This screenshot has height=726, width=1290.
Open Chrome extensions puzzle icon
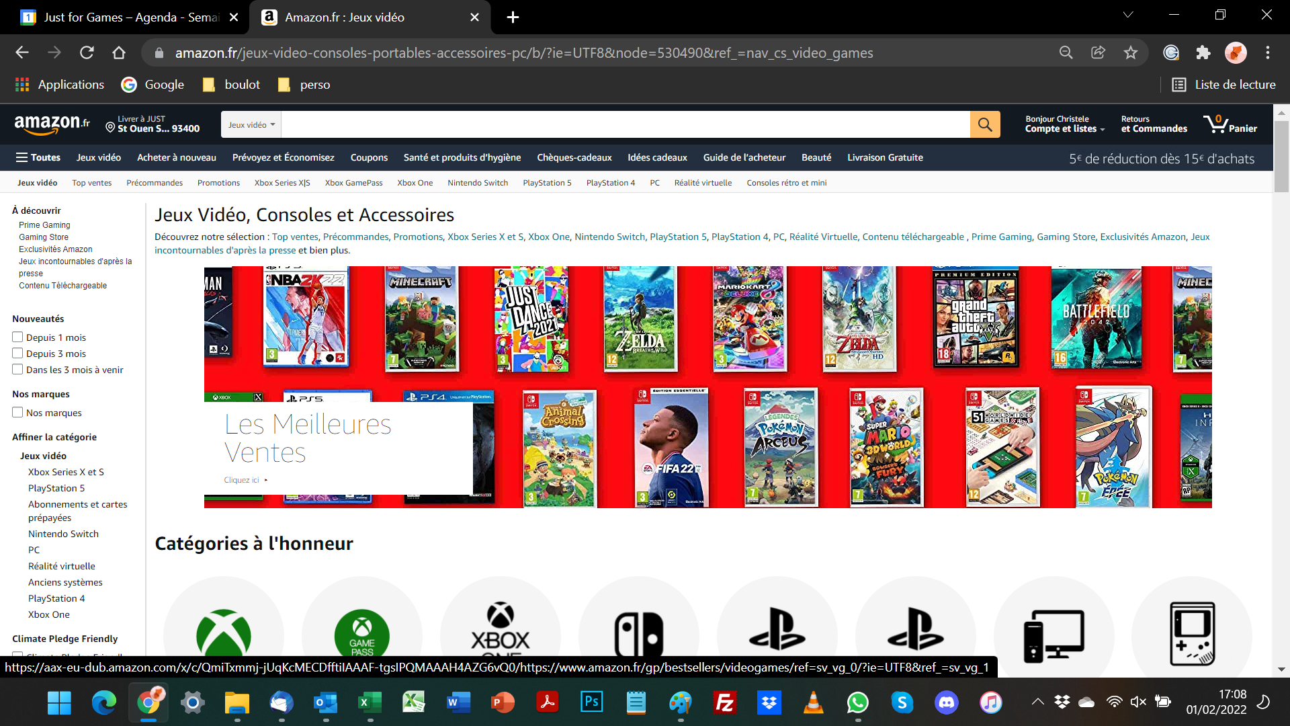[1203, 52]
